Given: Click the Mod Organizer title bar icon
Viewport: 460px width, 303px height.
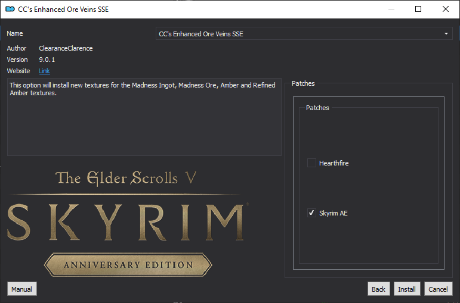Looking at the screenshot, I should [10, 9].
